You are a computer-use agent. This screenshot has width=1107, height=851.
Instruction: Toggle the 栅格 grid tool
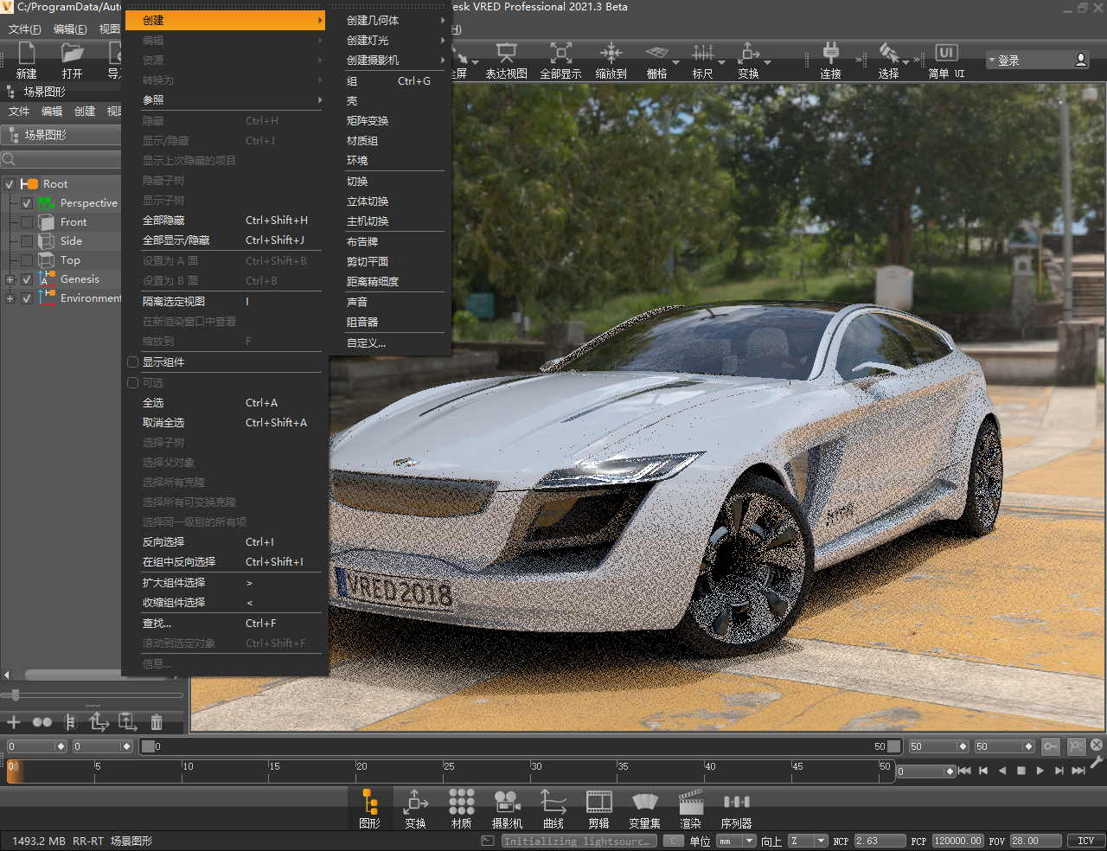(657, 54)
